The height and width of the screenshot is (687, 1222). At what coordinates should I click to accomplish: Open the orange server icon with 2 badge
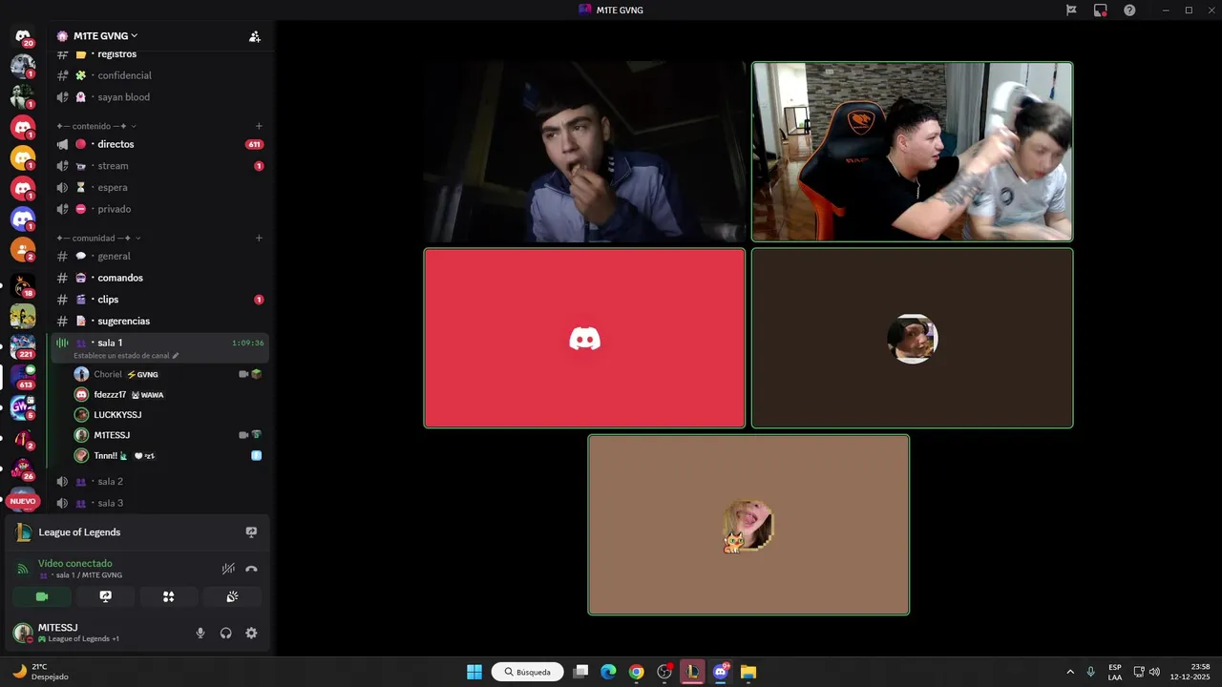(23, 250)
